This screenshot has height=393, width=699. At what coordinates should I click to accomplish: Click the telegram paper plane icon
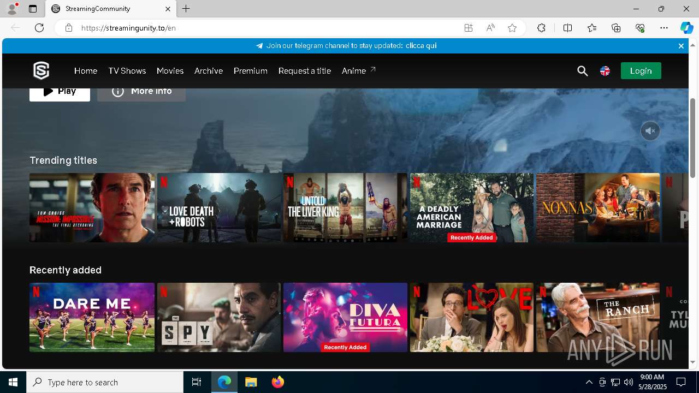tap(259, 46)
